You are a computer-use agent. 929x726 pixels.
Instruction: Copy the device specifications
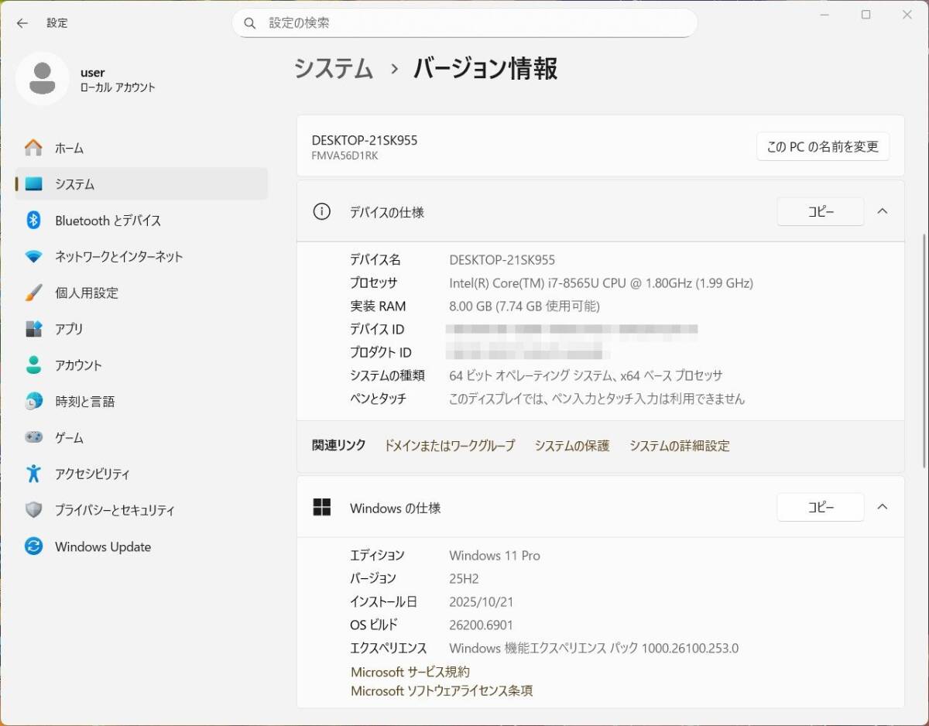(820, 211)
